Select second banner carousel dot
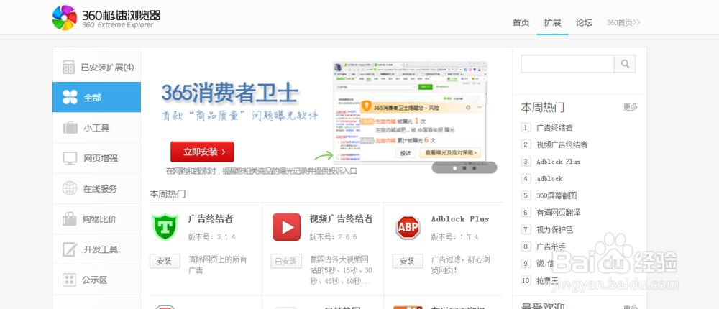The height and width of the screenshot is (309, 719). pyautogui.click(x=464, y=168)
